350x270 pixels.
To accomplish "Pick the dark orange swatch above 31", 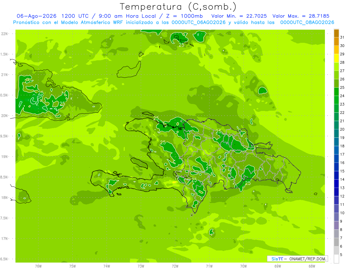I will coord(336,33).
